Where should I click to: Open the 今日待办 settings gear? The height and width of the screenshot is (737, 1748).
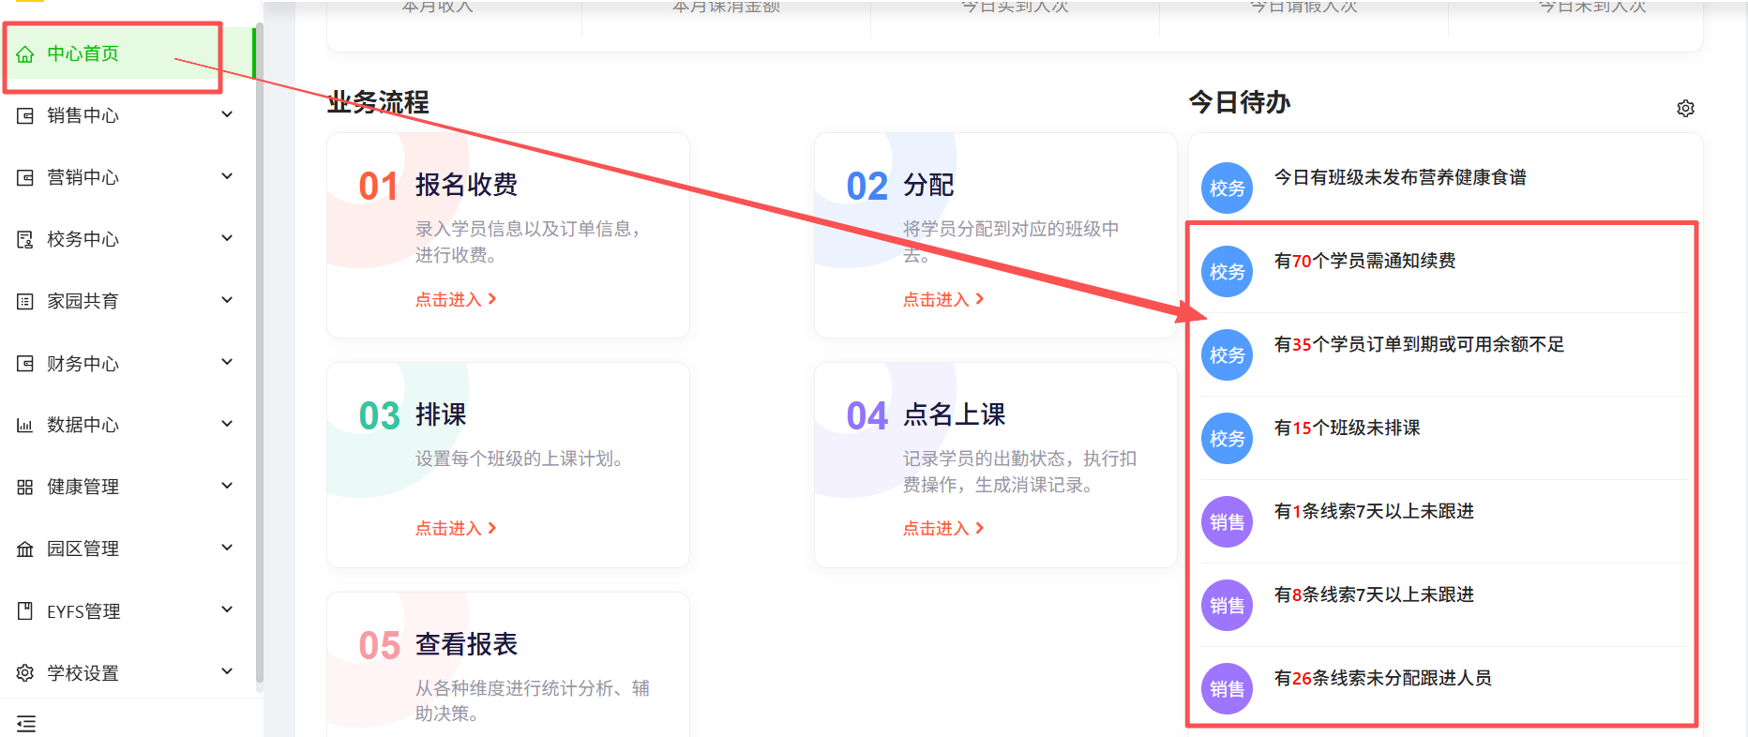click(x=1685, y=109)
